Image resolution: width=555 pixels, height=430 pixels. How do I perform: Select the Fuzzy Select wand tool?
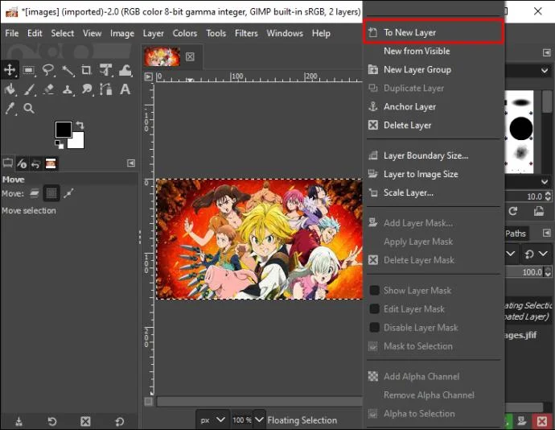click(x=68, y=70)
